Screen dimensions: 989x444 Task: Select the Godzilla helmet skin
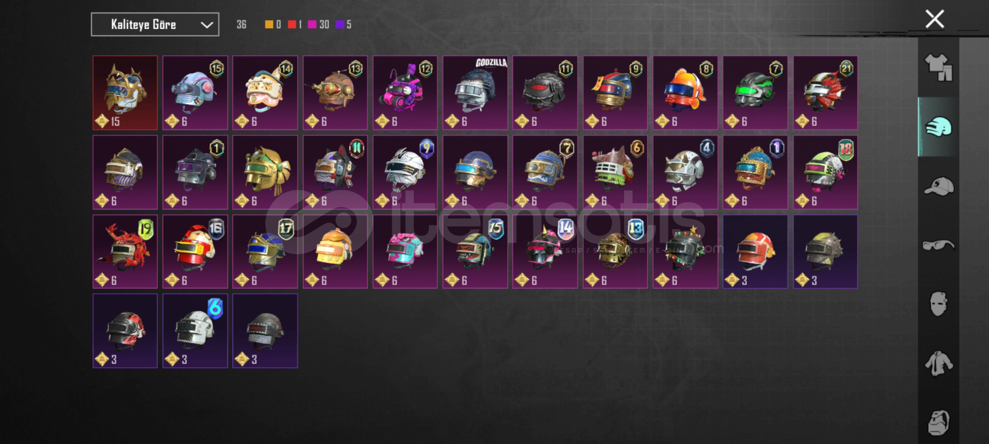(x=475, y=93)
